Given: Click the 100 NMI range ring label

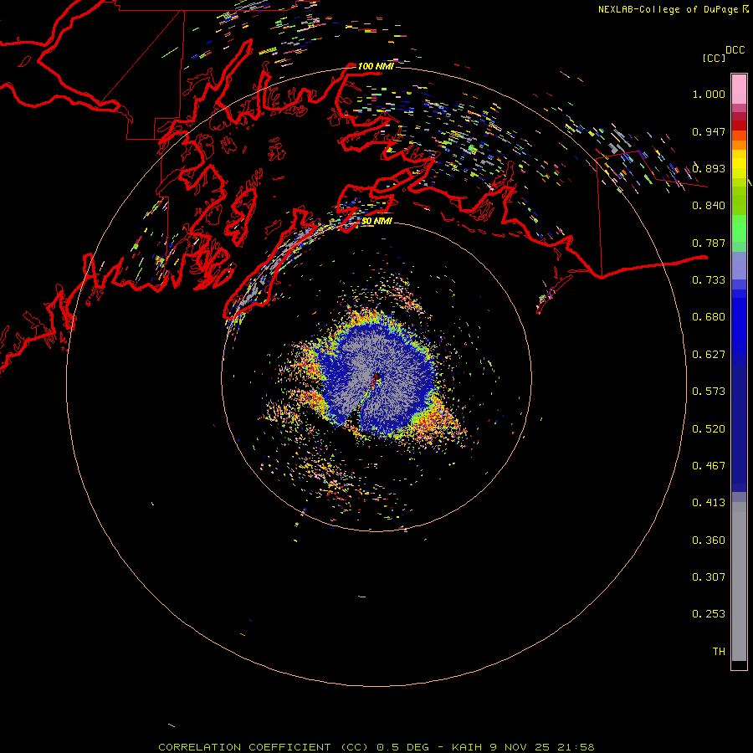Looking at the screenshot, I should click(x=376, y=66).
